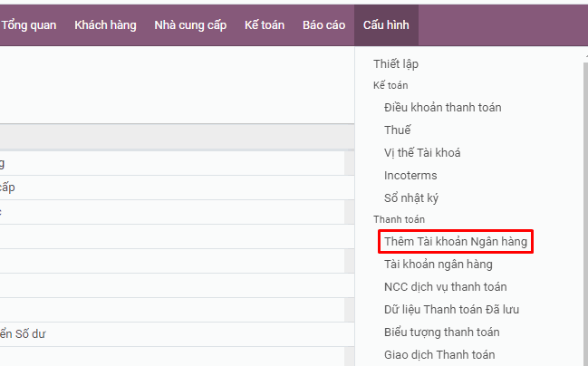The image size is (588, 366).
Task: Select the Thuế menu entry
Action: pos(397,130)
